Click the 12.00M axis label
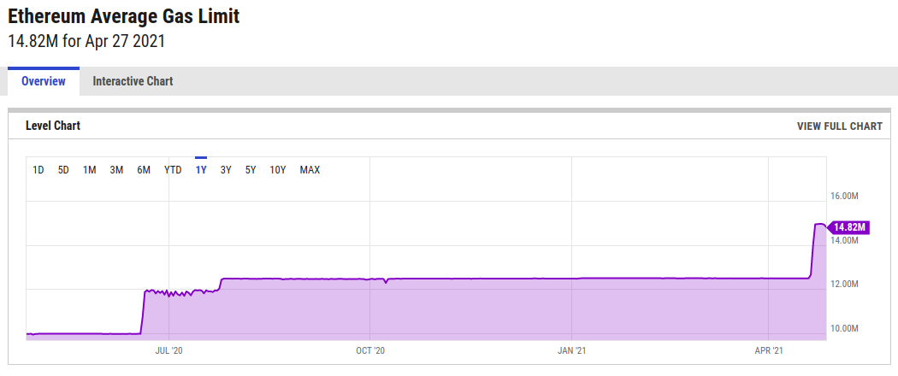Screen dimensions: 898x376 [x=845, y=285]
